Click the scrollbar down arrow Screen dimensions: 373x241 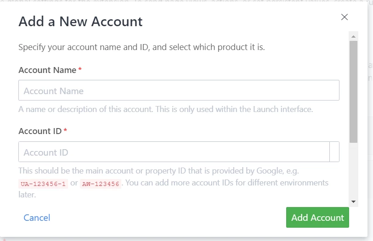click(353, 202)
